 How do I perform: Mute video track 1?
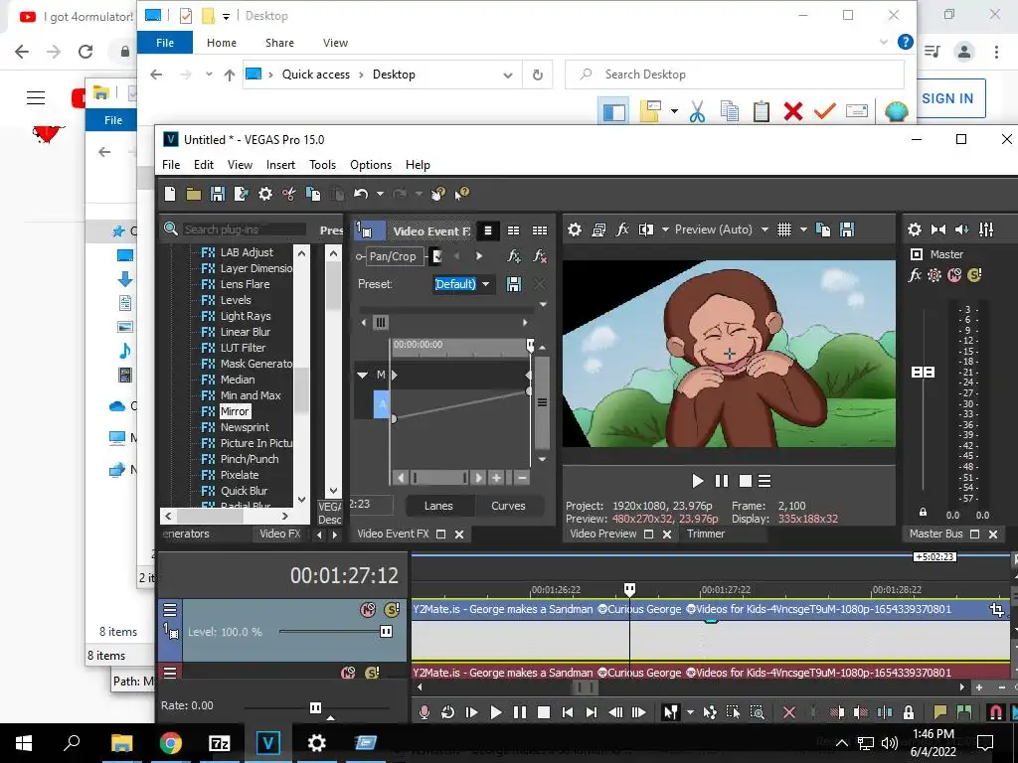(x=368, y=610)
